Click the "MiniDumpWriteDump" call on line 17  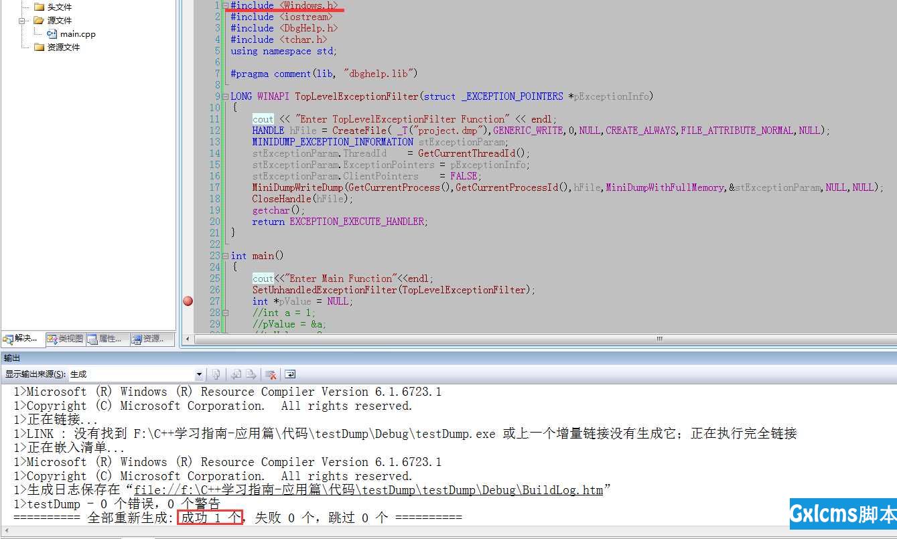[297, 187]
